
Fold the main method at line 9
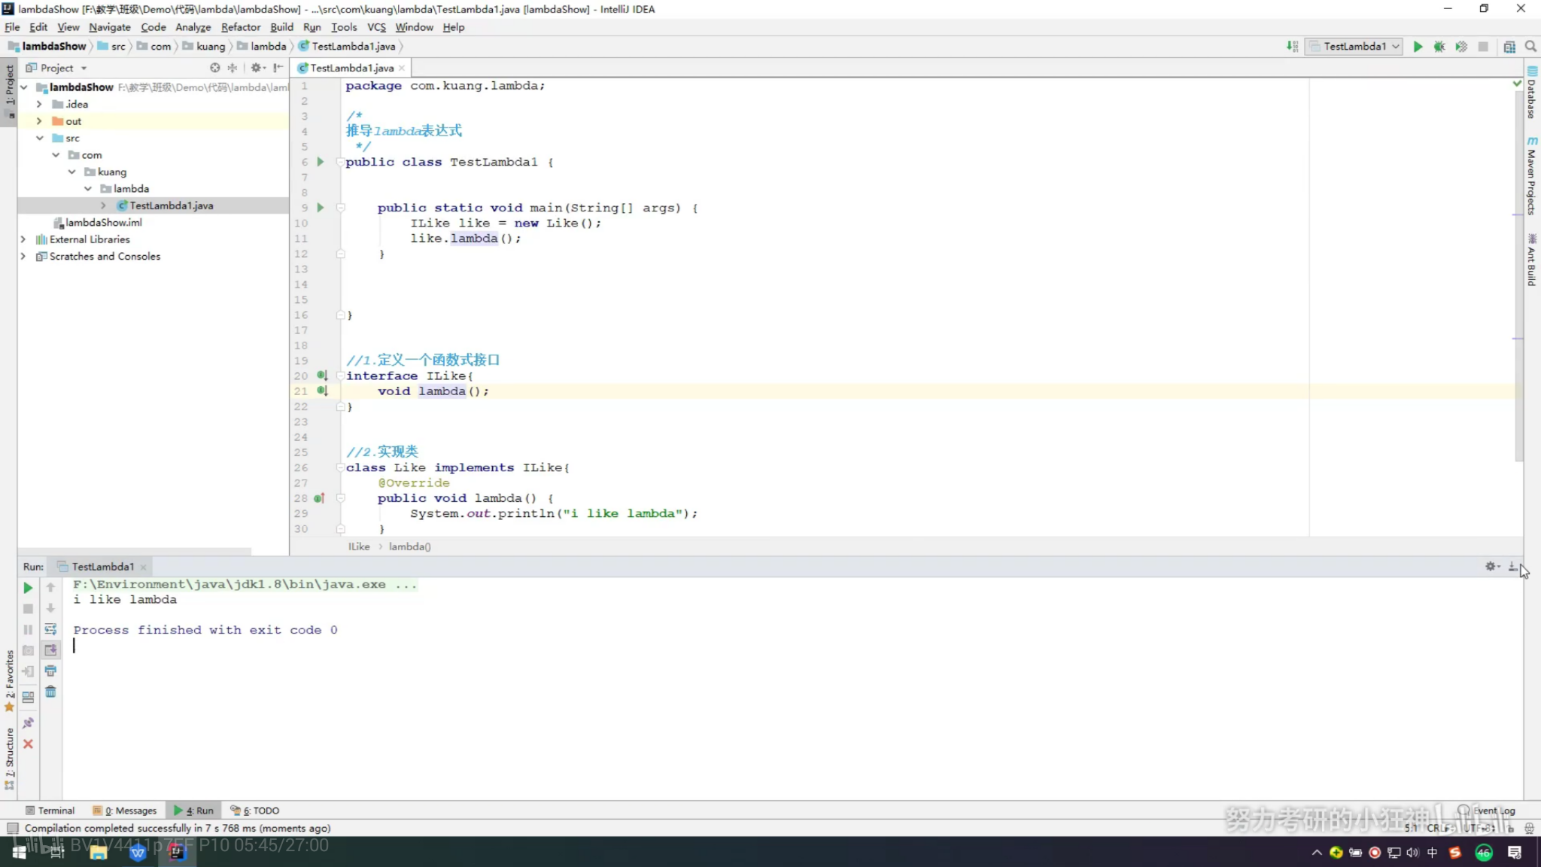(340, 208)
